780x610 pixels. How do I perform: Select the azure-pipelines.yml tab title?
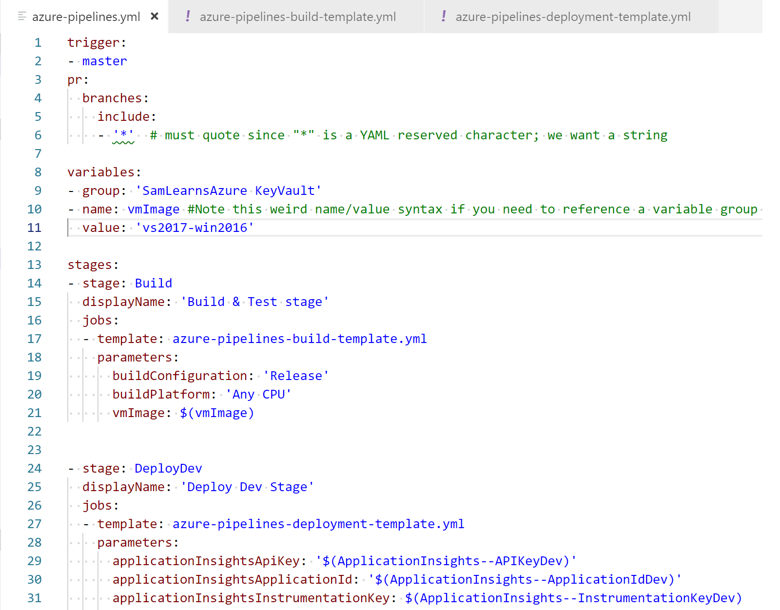pos(86,17)
